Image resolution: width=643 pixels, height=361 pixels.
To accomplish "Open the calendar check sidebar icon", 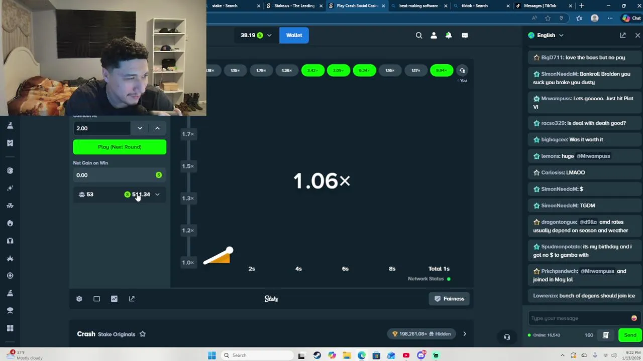I will [x=10, y=143].
